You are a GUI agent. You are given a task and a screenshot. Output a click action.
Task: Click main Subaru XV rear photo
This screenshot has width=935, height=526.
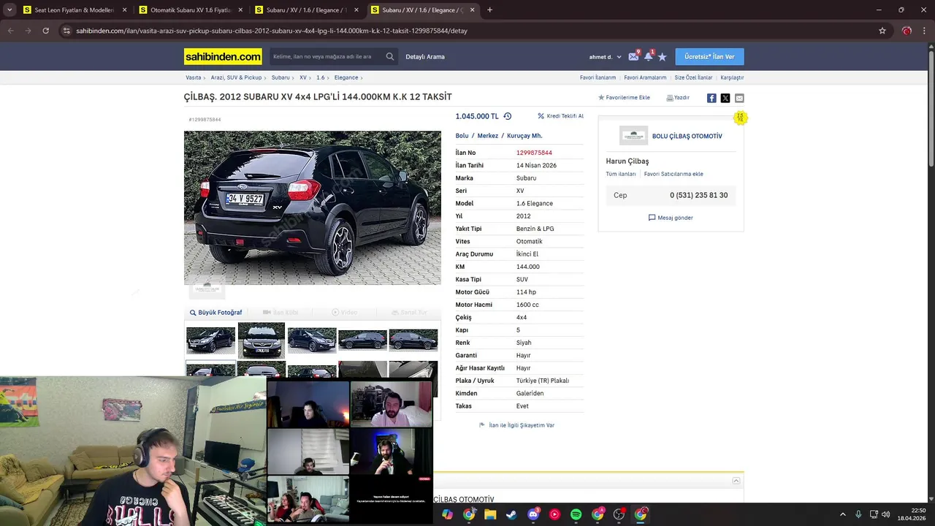pyautogui.click(x=313, y=208)
